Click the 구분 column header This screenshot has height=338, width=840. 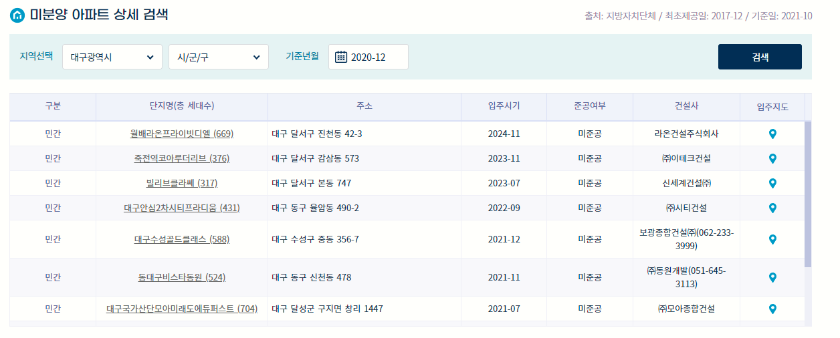[x=53, y=106]
